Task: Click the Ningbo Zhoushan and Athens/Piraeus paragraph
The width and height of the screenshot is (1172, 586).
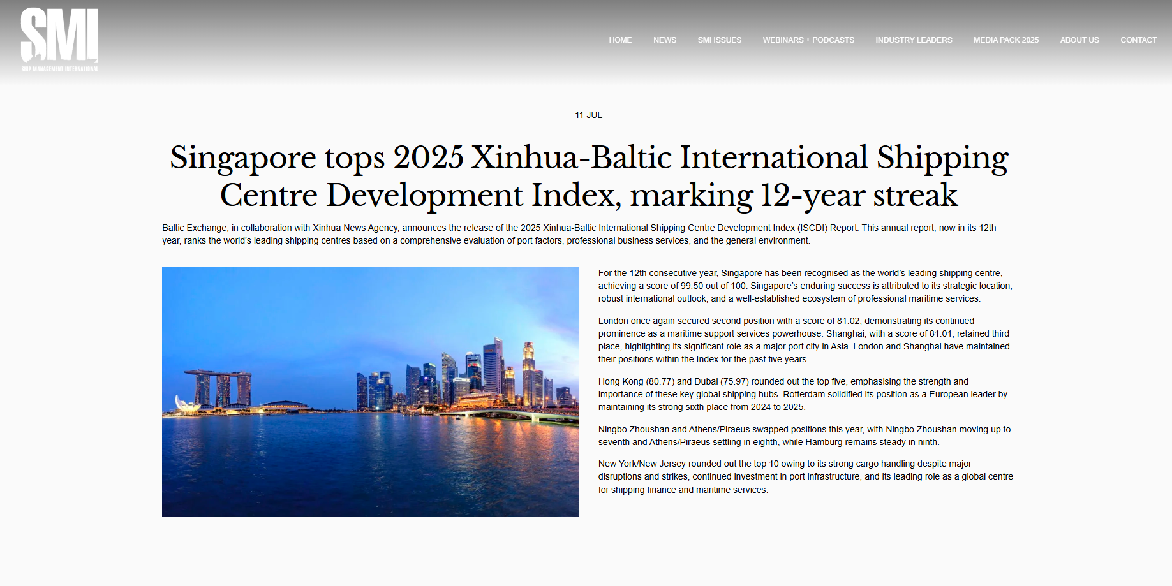Action: point(804,436)
